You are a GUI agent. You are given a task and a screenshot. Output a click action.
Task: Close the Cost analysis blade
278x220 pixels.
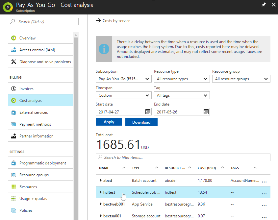pos(274,5)
